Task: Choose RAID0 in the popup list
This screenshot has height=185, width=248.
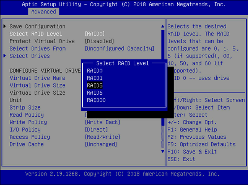Action: click(x=94, y=70)
